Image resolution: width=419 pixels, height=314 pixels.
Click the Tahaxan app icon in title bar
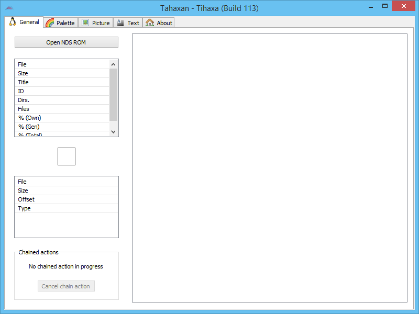coord(9,8)
